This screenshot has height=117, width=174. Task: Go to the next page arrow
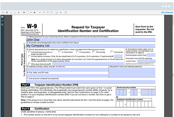click(x=34, y=13)
